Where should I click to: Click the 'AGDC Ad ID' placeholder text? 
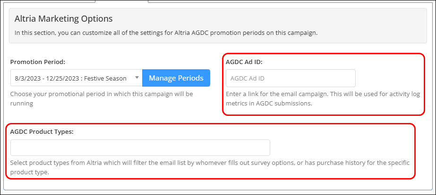pyautogui.click(x=247, y=79)
